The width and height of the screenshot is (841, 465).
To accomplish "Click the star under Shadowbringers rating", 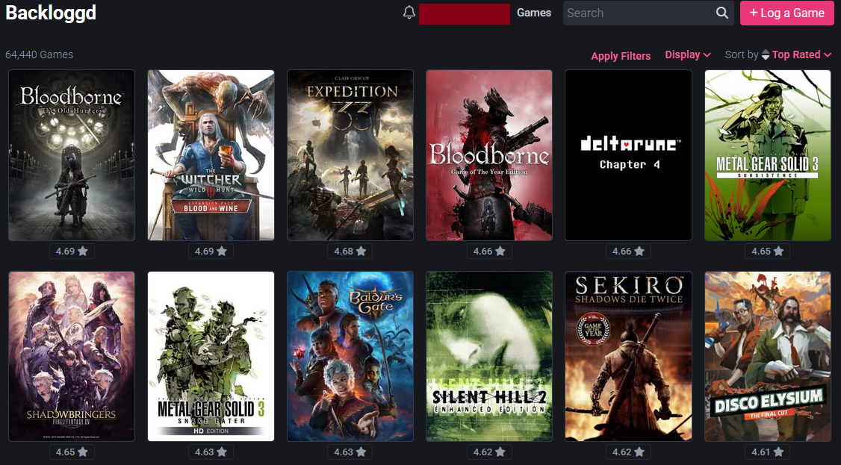I will [83, 452].
